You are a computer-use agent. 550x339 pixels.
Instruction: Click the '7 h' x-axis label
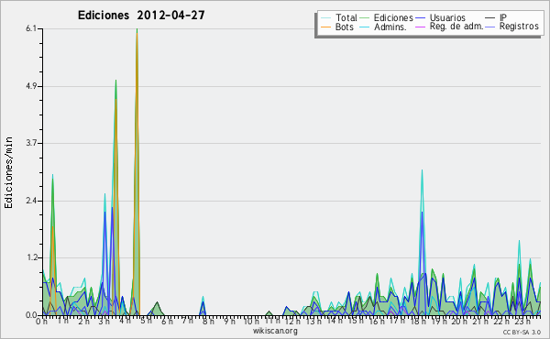[187, 322]
